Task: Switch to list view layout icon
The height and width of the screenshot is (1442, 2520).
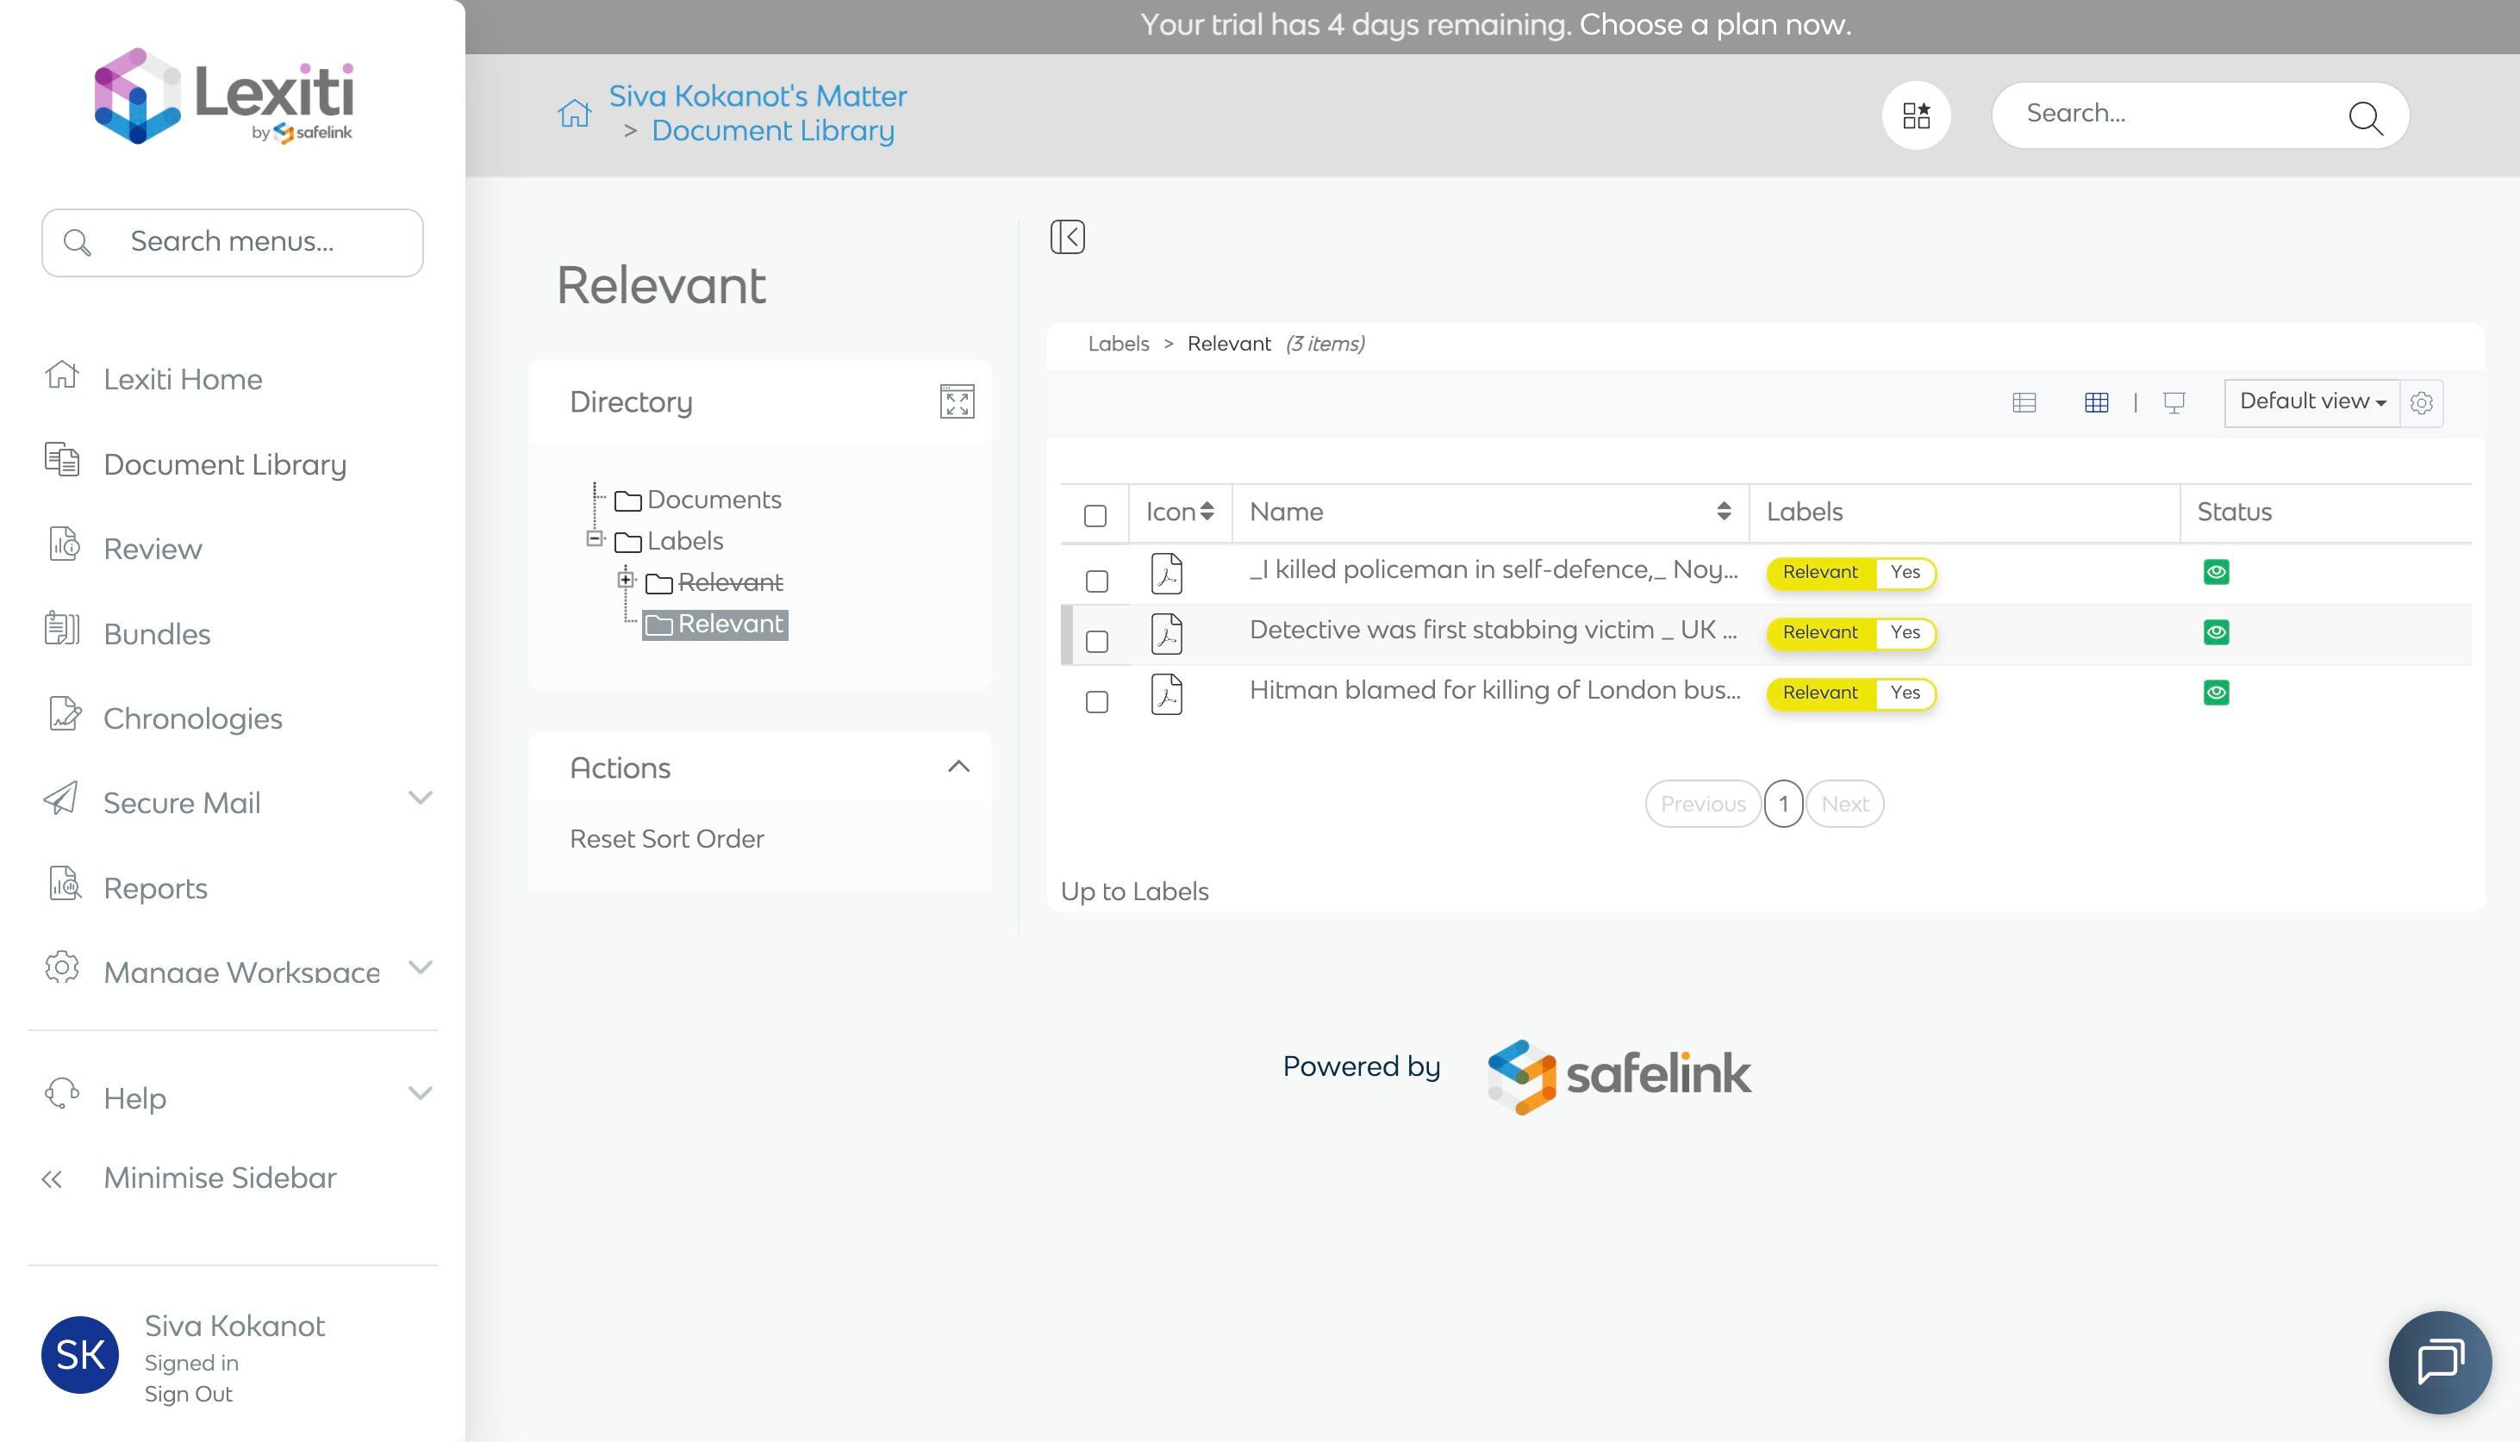Action: point(2024,402)
